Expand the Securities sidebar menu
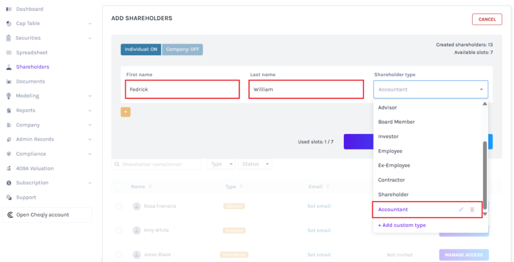The height and width of the screenshot is (262, 514). [89, 38]
